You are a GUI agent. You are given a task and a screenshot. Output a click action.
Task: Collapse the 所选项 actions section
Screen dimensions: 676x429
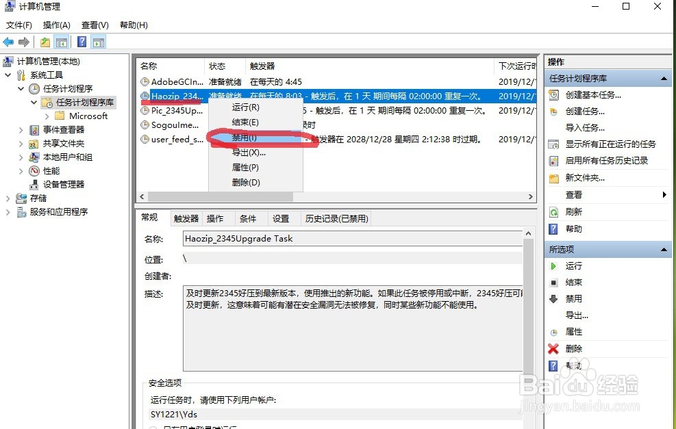[x=664, y=249]
